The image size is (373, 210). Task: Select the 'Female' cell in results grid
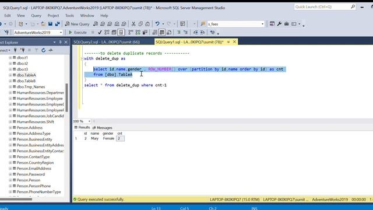[x=108, y=138]
